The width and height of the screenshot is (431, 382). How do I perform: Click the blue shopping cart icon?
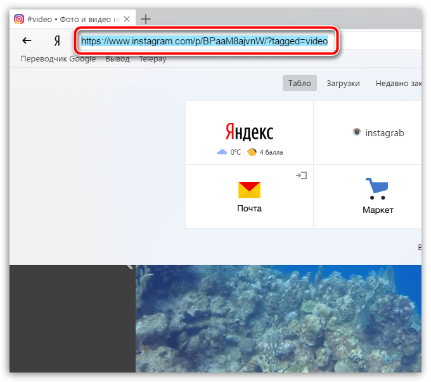377,189
